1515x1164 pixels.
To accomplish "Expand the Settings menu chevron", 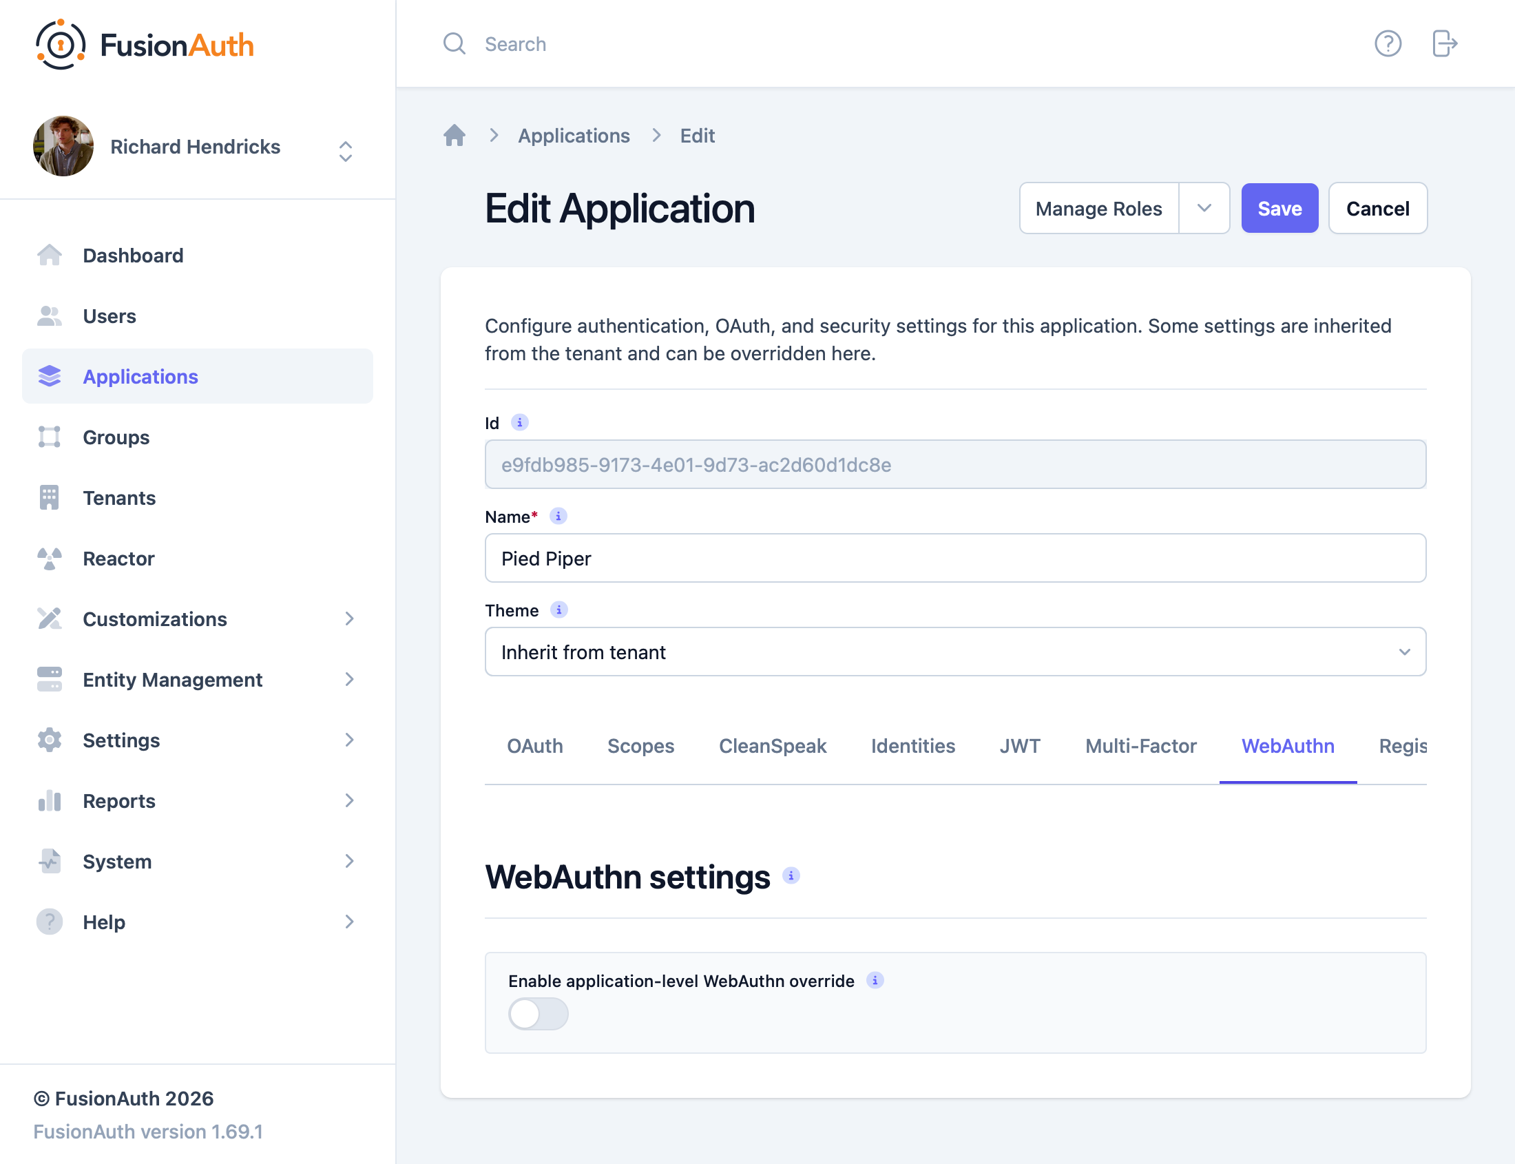I will (350, 740).
